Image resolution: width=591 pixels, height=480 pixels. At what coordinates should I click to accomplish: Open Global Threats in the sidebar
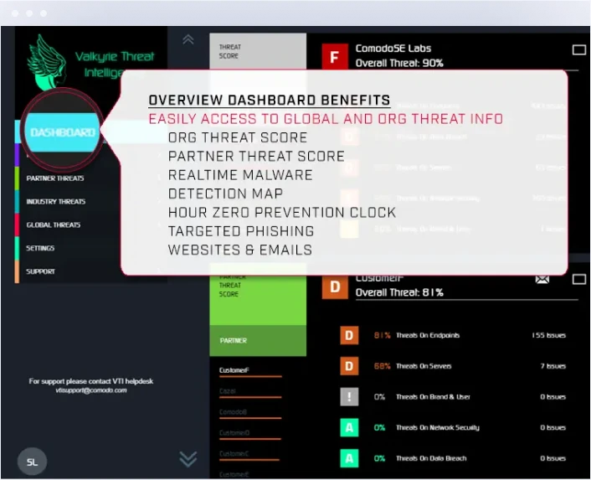(x=53, y=225)
